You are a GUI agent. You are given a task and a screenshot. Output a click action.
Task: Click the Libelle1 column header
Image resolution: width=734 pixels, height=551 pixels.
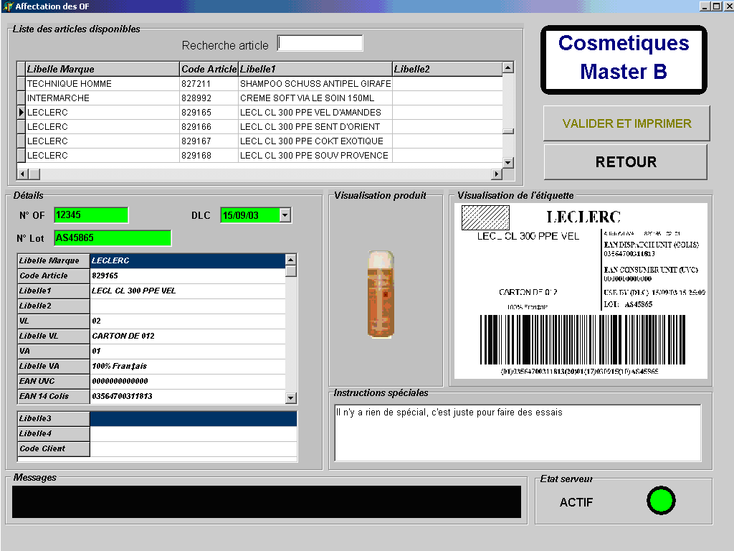click(315, 69)
